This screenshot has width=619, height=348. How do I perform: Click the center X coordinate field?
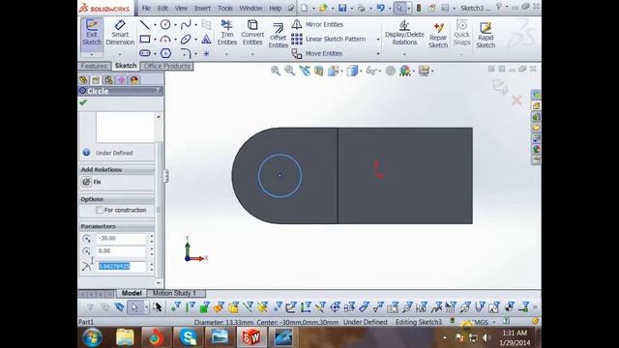coord(122,239)
